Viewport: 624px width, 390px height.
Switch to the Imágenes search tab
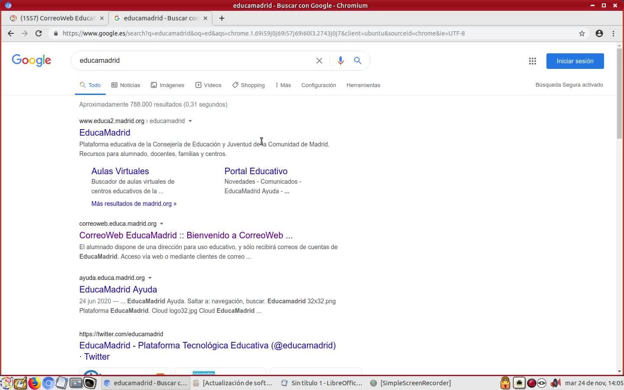(x=168, y=85)
